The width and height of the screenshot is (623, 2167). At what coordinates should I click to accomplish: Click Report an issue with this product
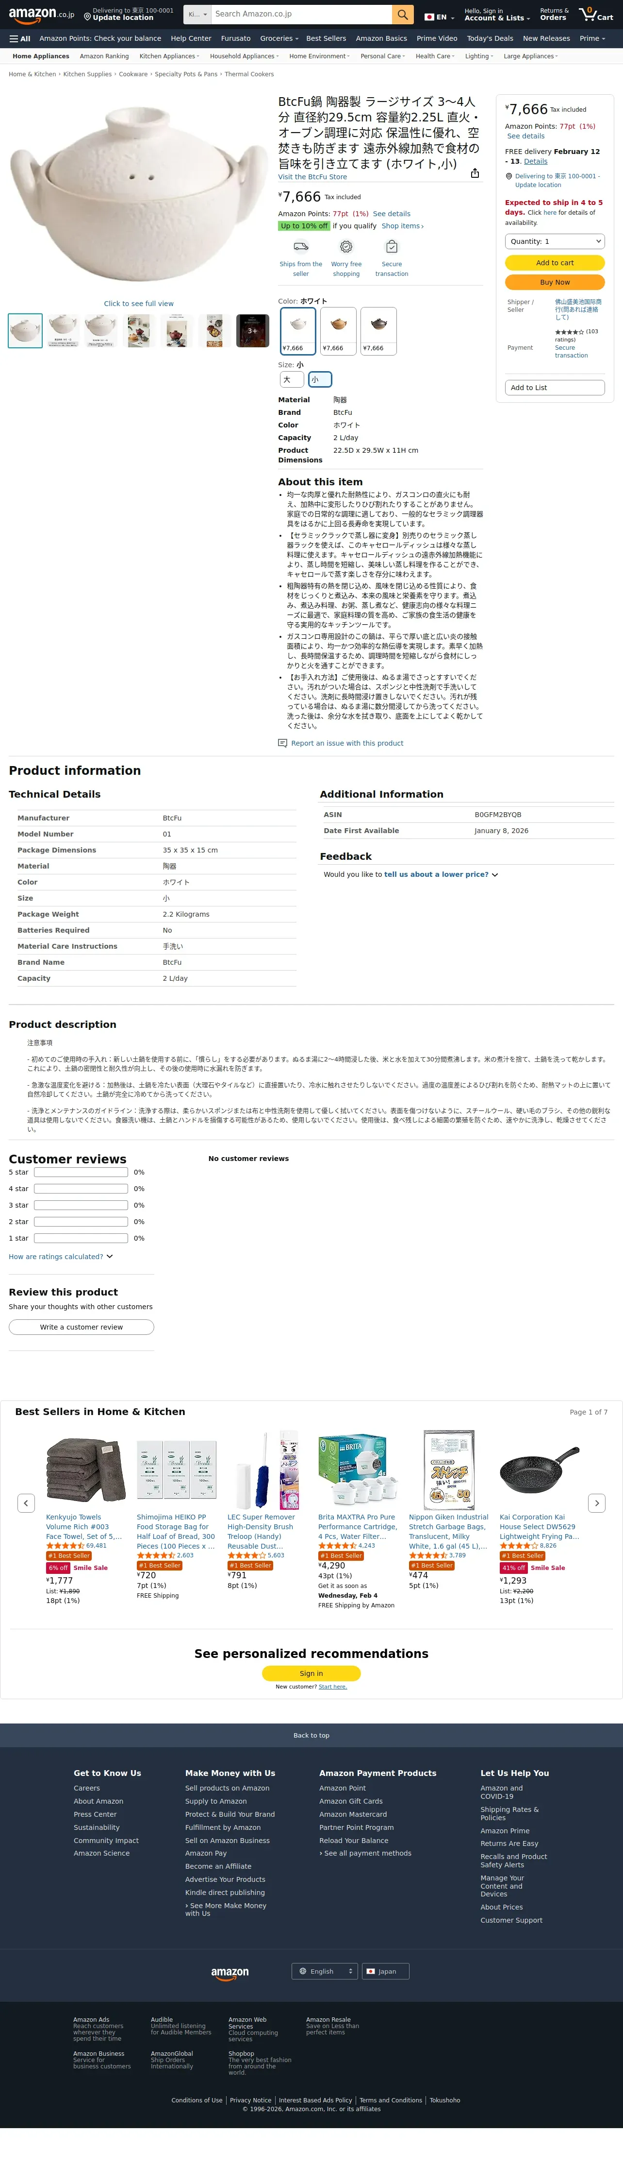coord(346,743)
